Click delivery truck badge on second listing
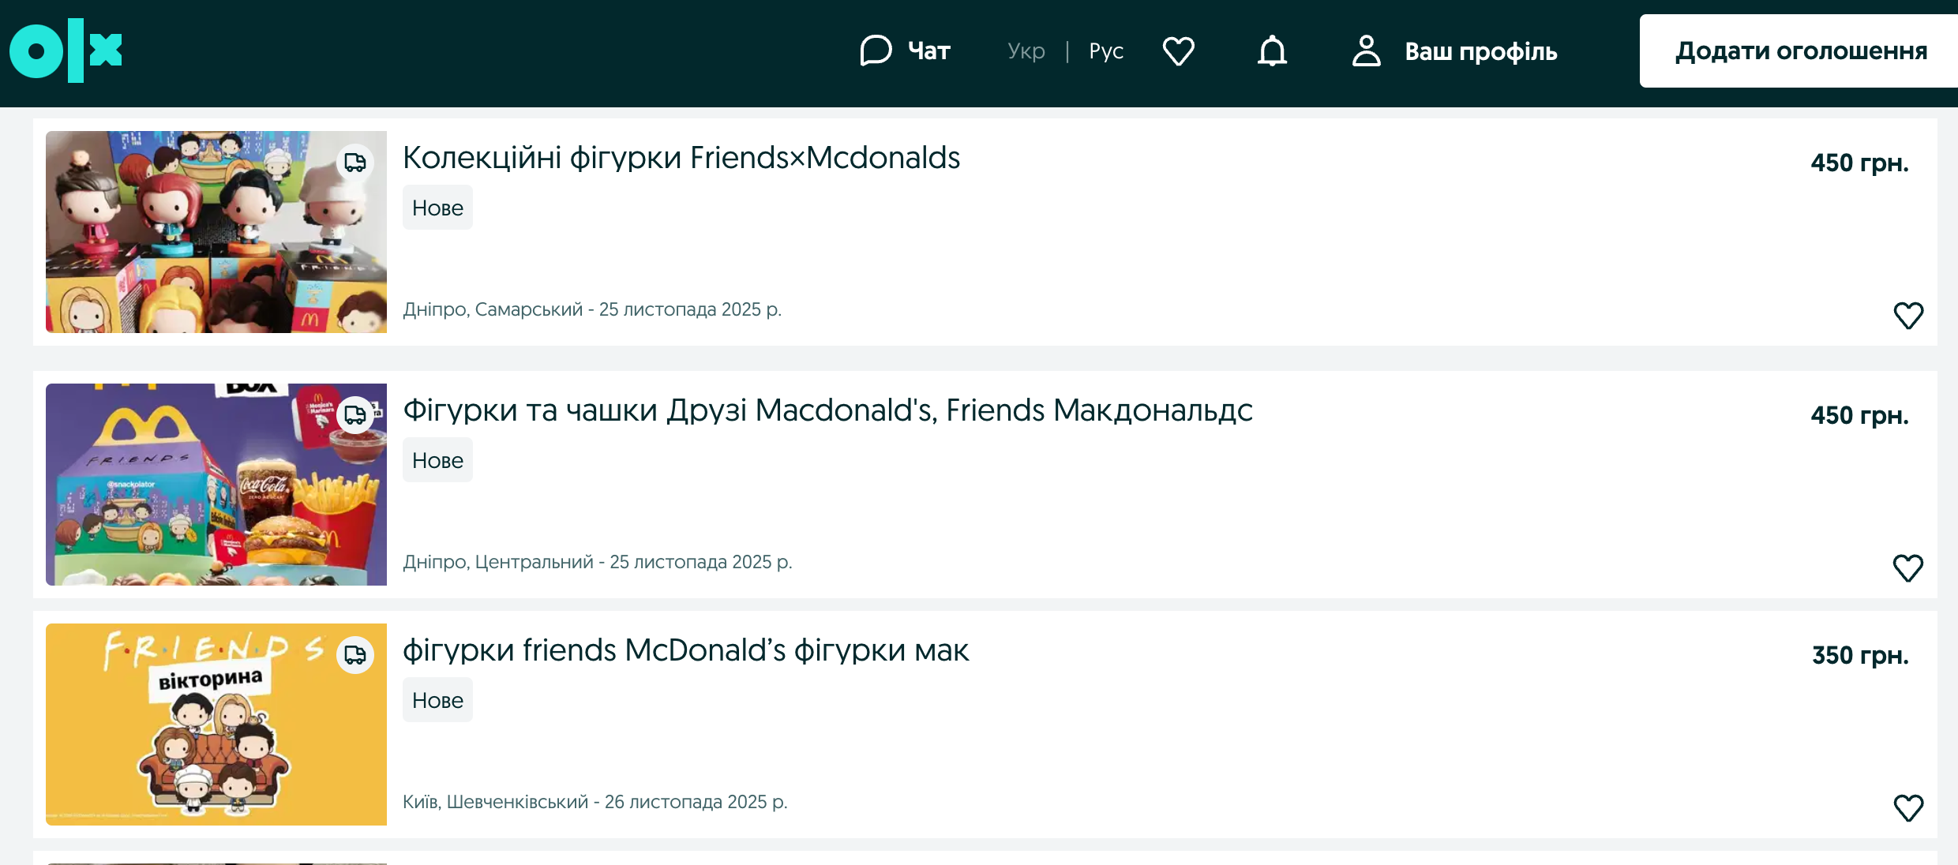 (355, 415)
